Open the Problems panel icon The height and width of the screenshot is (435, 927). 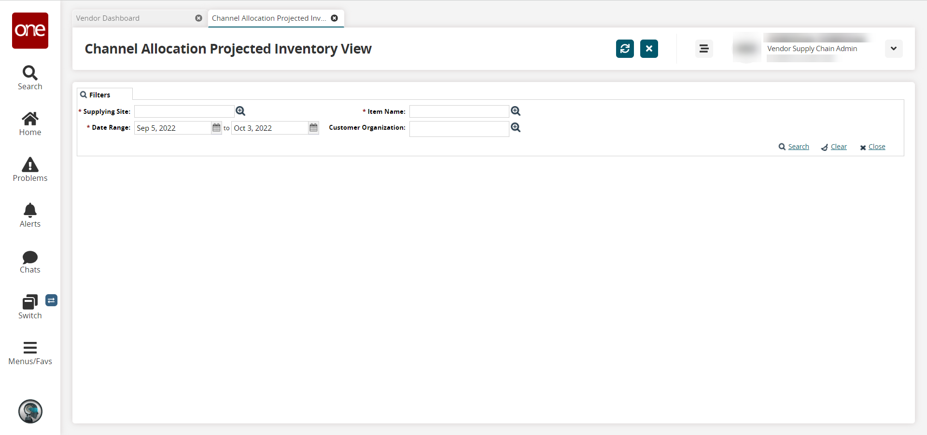30,169
